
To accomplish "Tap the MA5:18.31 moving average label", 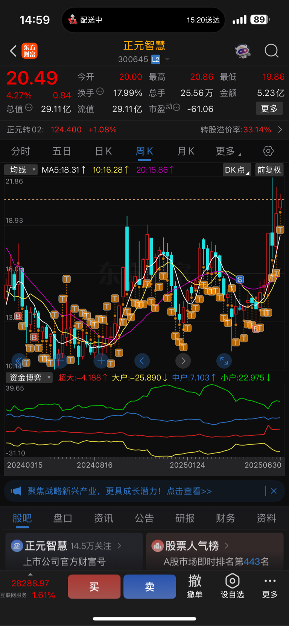I will point(64,170).
